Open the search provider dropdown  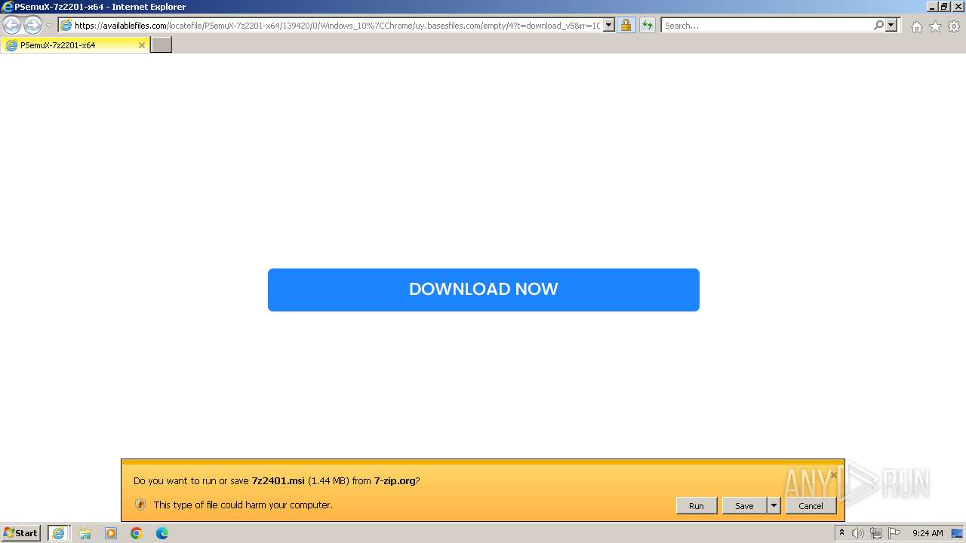[x=891, y=25]
